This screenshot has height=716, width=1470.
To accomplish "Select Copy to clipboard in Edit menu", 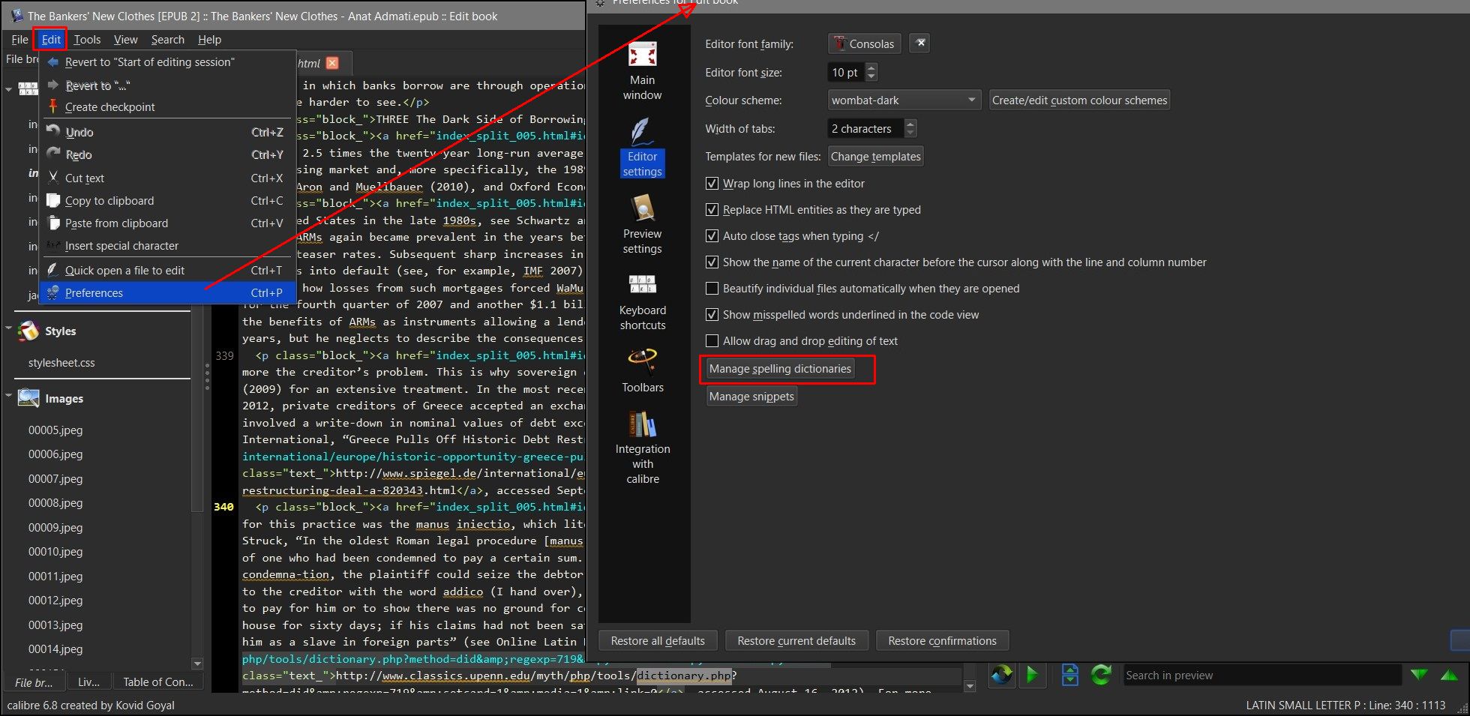I will click(168, 201).
